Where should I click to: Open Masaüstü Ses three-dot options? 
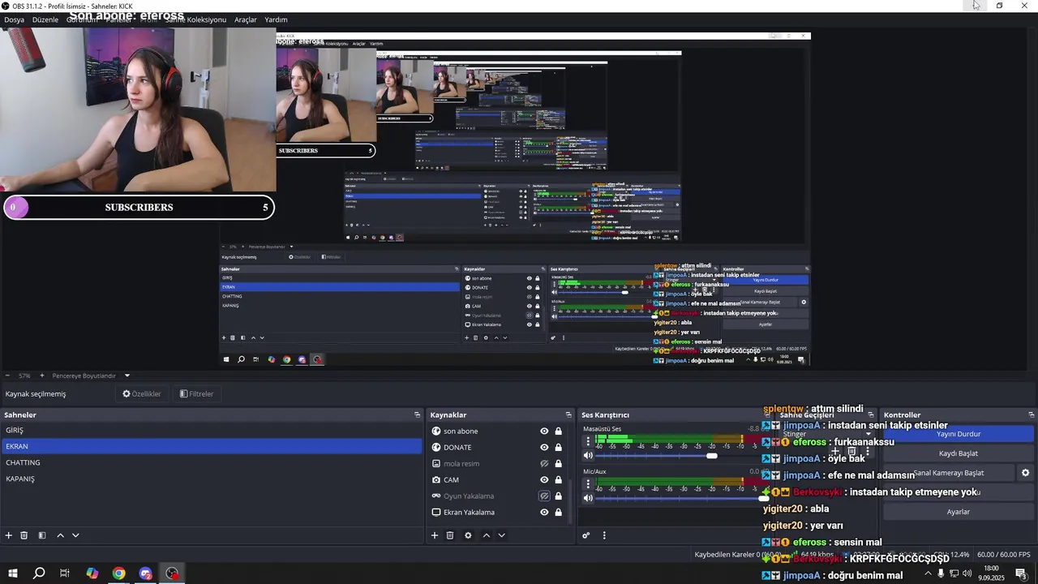[x=589, y=442]
